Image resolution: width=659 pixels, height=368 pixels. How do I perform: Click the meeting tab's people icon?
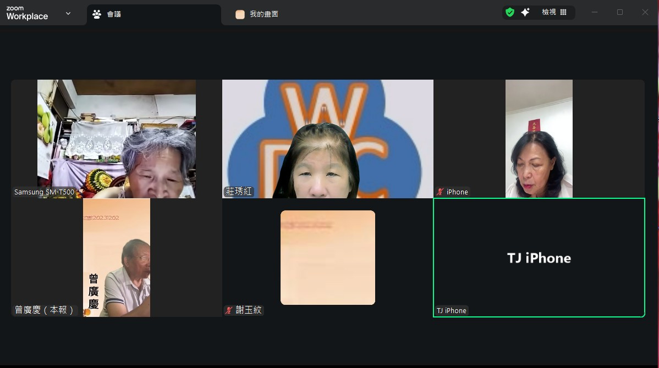click(97, 14)
